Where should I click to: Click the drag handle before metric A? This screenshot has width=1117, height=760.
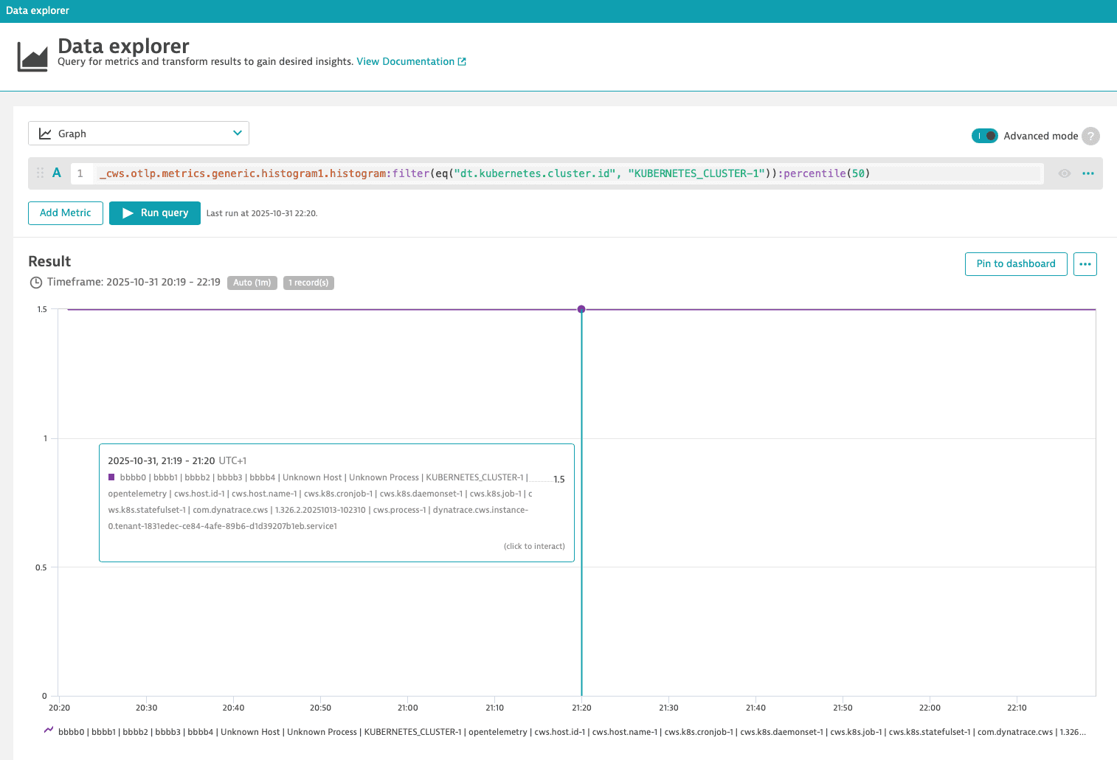click(x=41, y=173)
